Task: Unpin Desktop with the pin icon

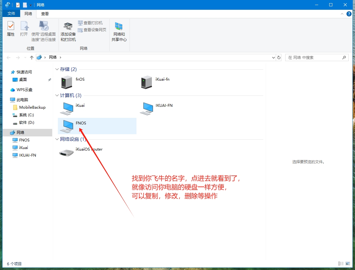Action: click(50, 80)
